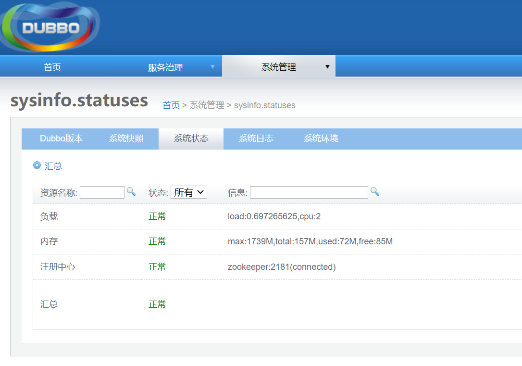Click the search magnifier beside the 信息 field
Image resolution: width=522 pixels, height=366 pixels.
pyautogui.click(x=375, y=192)
